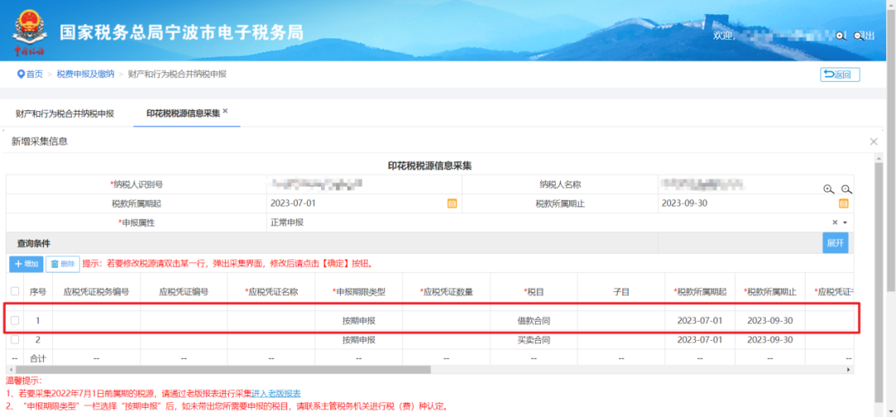Check the checkbox for row 1 借款合同
This screenshot has height=417, width=896.
coord(15,321)
